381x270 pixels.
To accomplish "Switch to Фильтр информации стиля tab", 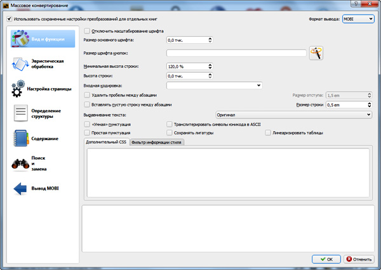I will (x=156, y=143).
